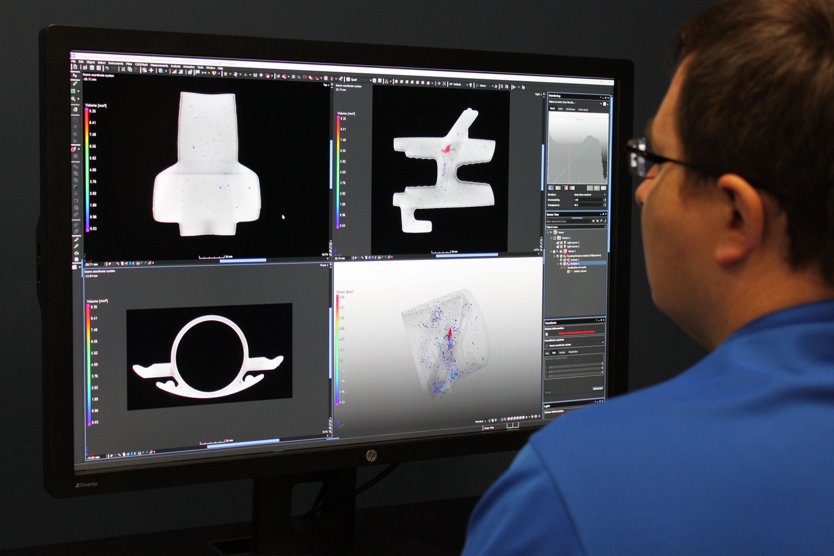Select the Undo icon on the toolbar
The width and height of the screenshot is (834, 556).
pyautogui.click(x=108, y=69)
